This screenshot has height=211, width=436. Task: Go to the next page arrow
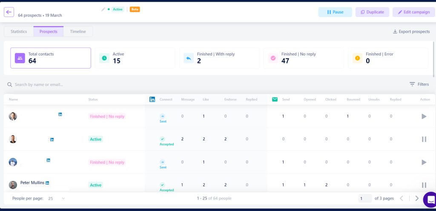pos(417,198)
